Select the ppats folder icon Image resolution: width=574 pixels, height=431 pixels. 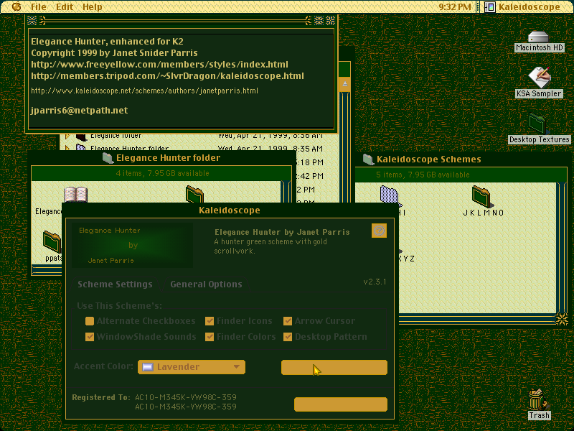(x=52, y=242)
